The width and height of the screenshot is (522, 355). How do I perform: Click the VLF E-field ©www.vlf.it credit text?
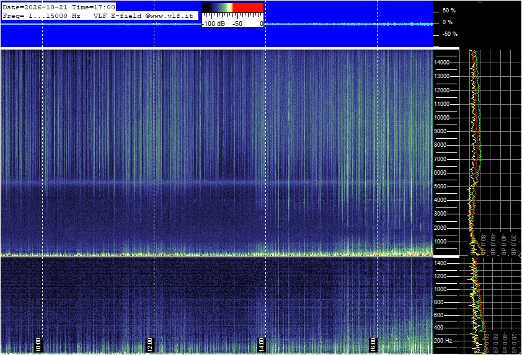pyautogui.click(x=143, y=15)
